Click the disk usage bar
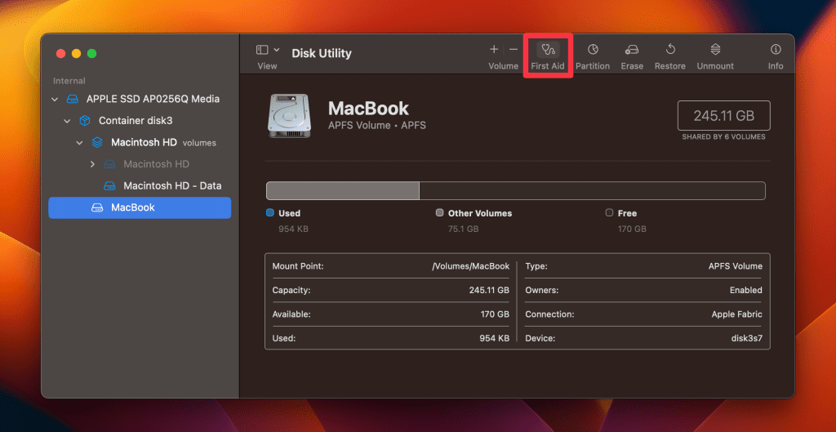 516,191
